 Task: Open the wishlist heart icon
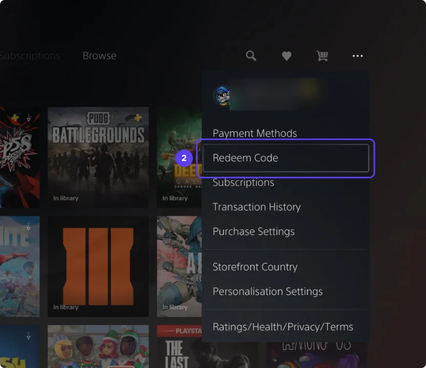tap(286, 56)
